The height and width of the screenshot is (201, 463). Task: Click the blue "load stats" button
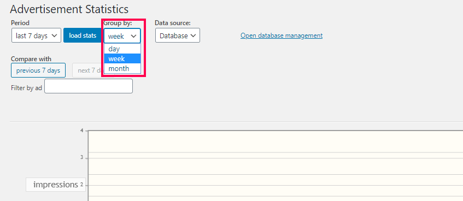click(83, 36)
